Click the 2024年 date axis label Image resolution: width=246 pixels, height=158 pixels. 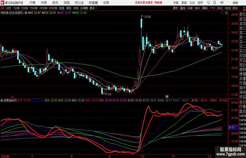[x=5, y=156]
